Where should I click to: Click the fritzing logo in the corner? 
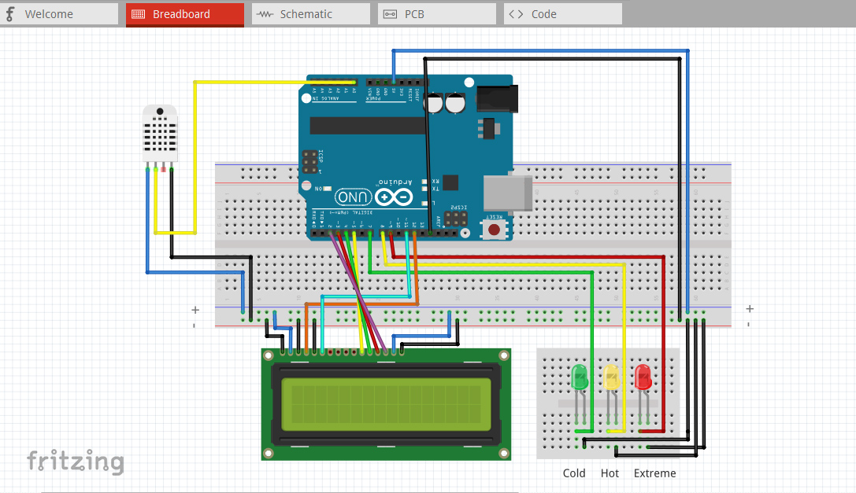pos(76,462)
